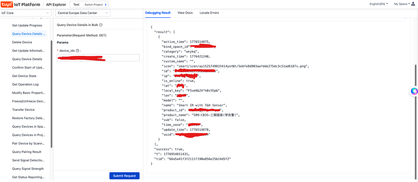Open the My Space menu
Screen dimensions: 418x182
402,4
